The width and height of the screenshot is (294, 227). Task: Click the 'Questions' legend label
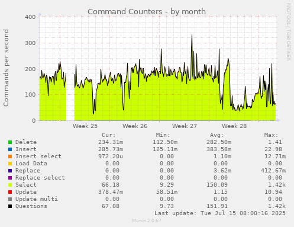click(x=31, y=206)
